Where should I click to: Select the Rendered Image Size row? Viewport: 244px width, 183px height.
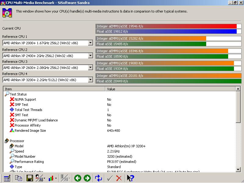click(30, 131)
